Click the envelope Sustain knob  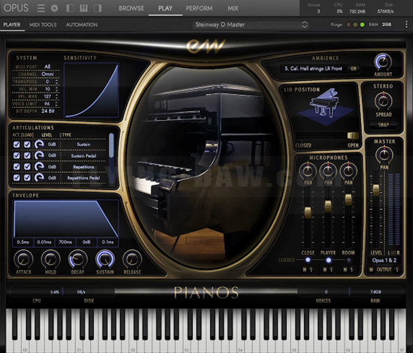[x=105, y=259]
